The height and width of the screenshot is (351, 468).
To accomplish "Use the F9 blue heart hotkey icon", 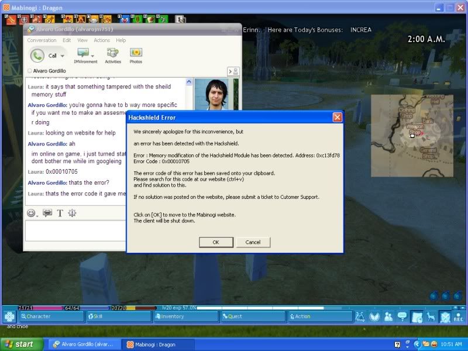I will click(x=123, y=20).
